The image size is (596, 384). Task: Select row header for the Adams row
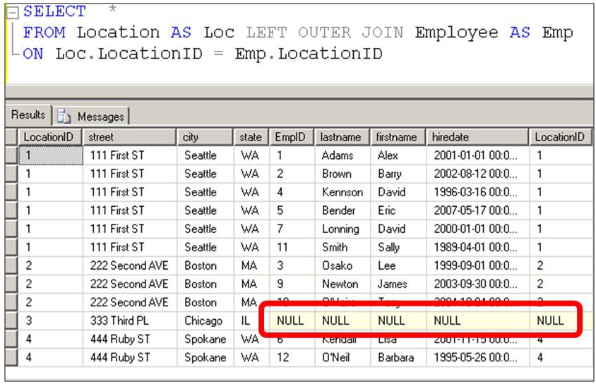(x=11, y=155)
